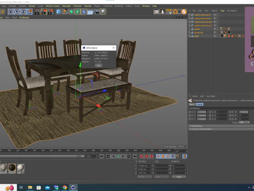Open the Render menu
The height and width of the screenshot is (191, 254).
[x=32, y=6]
